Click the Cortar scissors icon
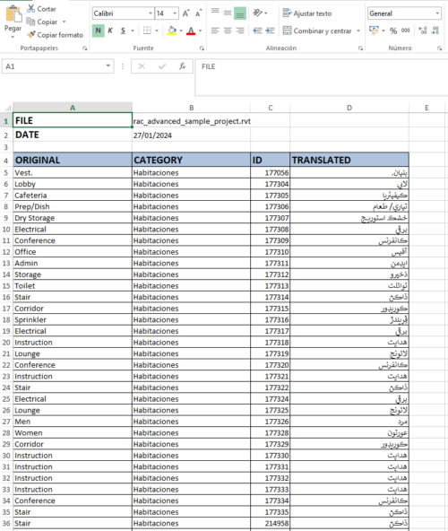The width and height of the screenshot is (448, 531). click(x=31, y=8)
